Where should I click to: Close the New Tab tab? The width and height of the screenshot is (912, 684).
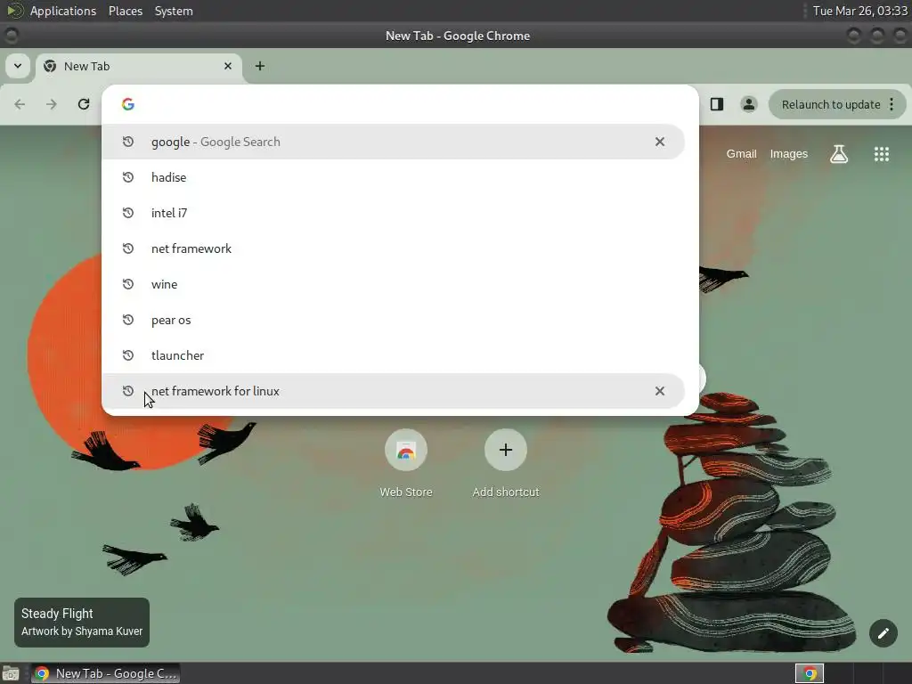[228, 66]
